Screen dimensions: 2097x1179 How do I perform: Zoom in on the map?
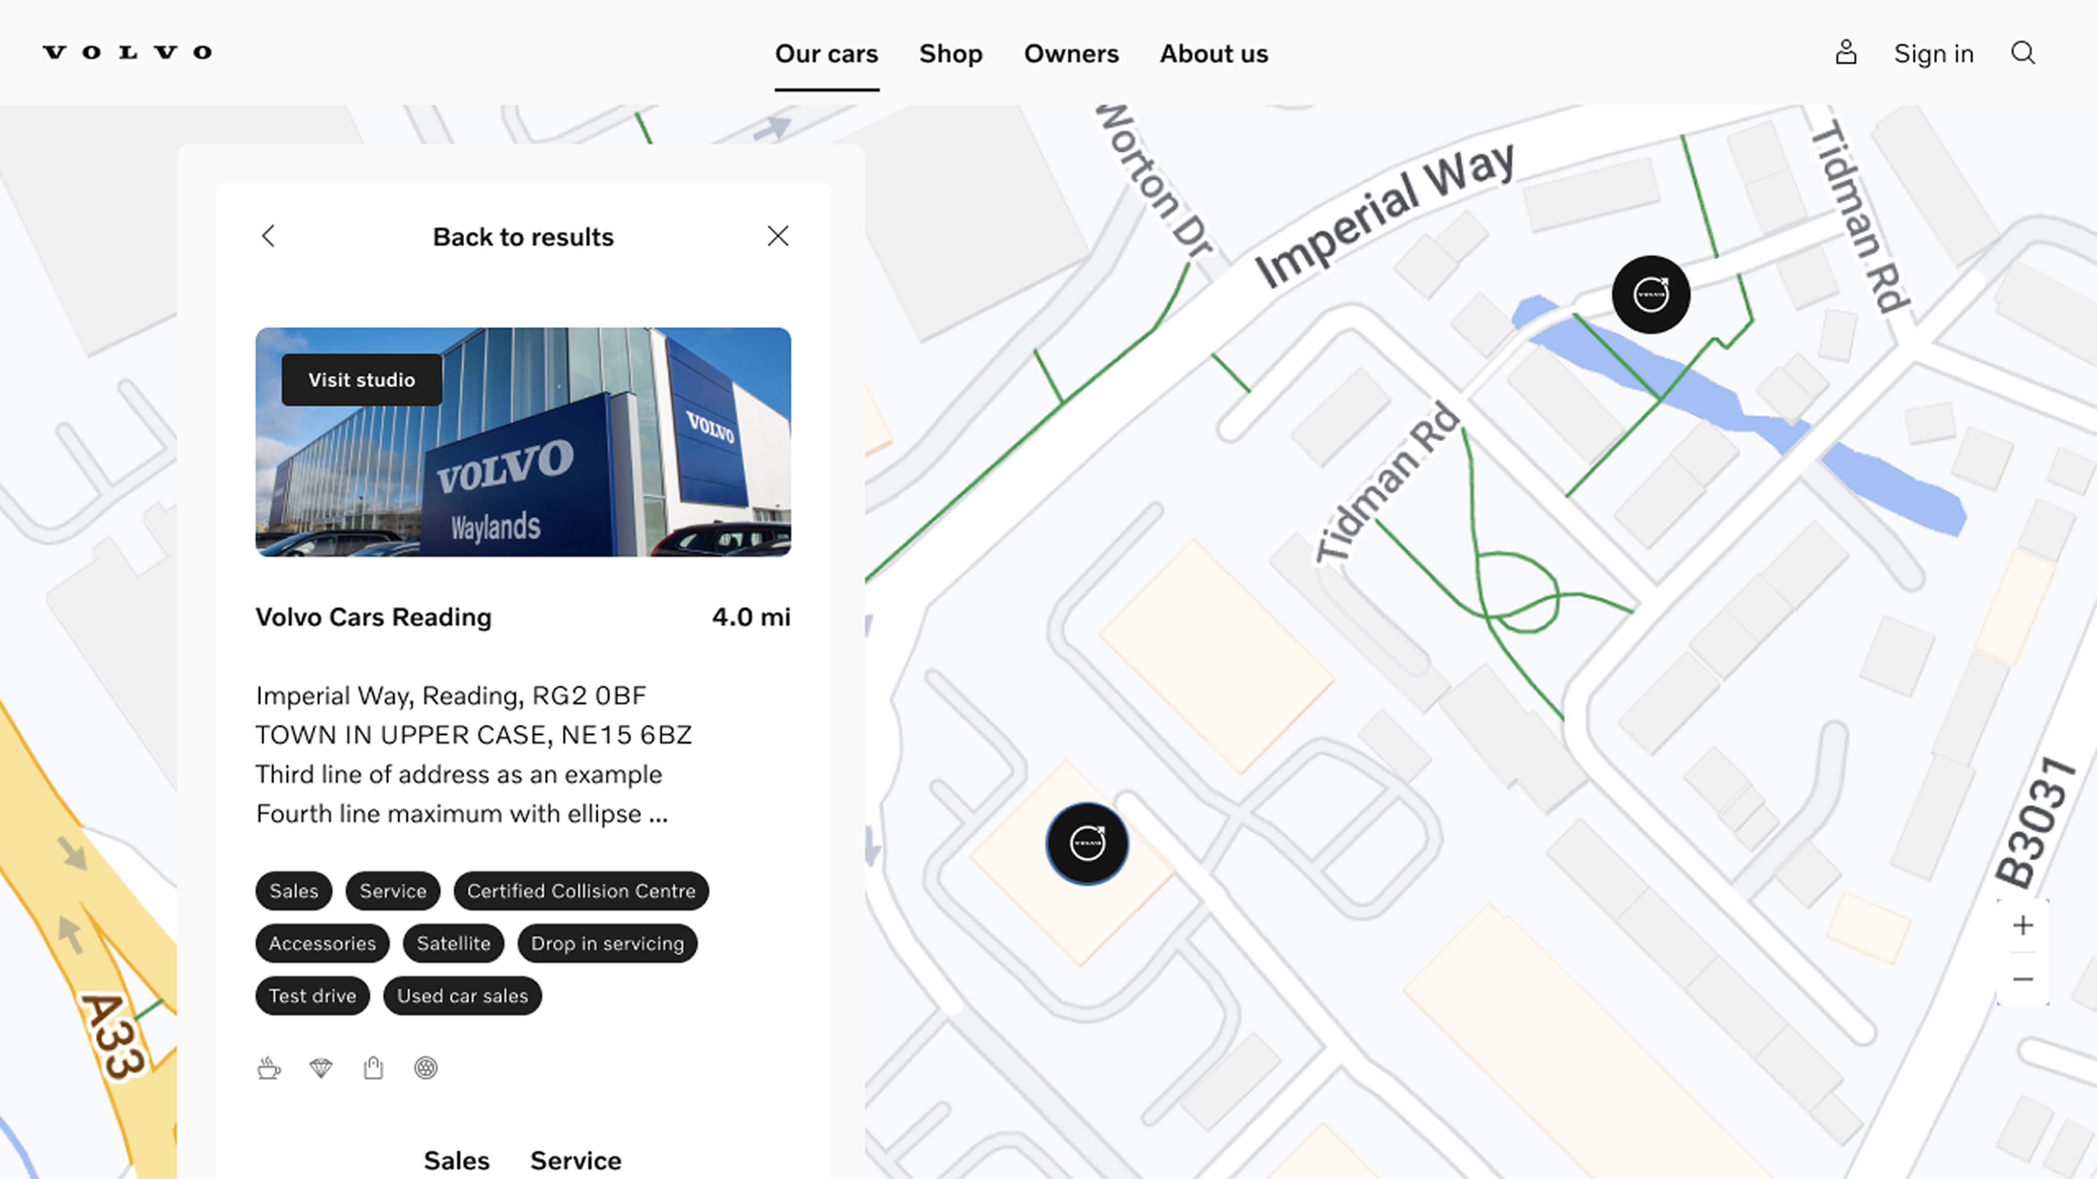coord(2023,925)
